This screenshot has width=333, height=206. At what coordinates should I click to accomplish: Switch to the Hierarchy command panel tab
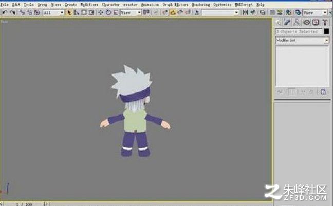click(297, 22)
